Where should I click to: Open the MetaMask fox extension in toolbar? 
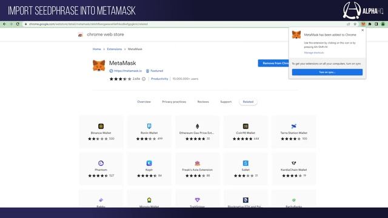coord(363,24)
